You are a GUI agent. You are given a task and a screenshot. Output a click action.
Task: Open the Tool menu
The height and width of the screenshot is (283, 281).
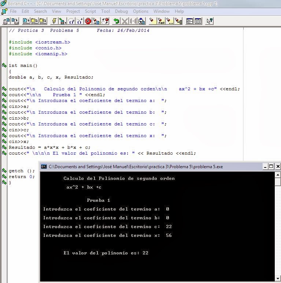click(x=106, y=11)
